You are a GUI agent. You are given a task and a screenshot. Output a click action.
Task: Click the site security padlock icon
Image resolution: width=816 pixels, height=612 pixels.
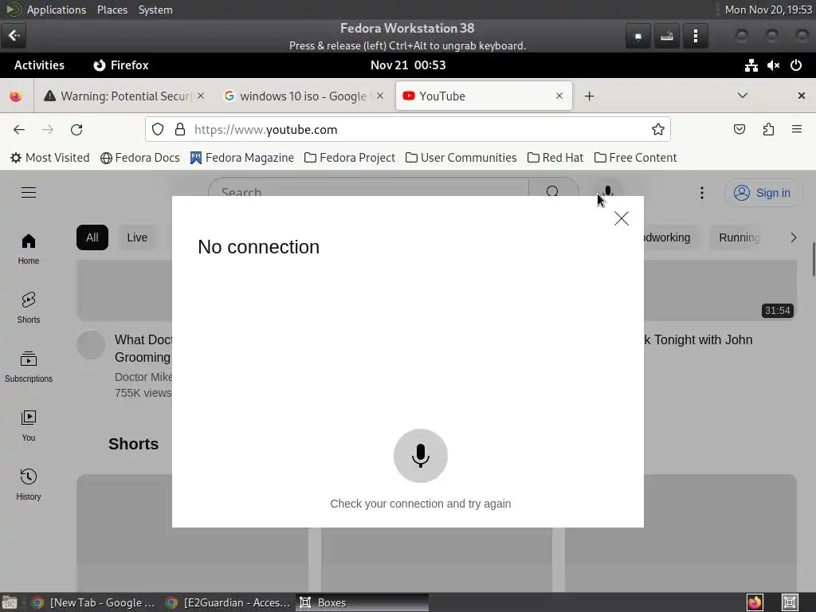pyautogui.click(x=180, y=130)
